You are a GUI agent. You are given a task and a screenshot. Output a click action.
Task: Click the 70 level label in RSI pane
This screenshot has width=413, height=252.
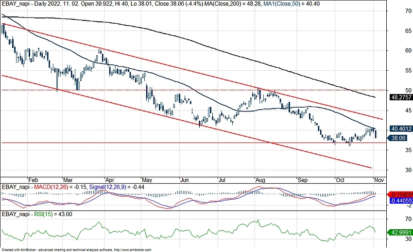[x=408, y=219]
